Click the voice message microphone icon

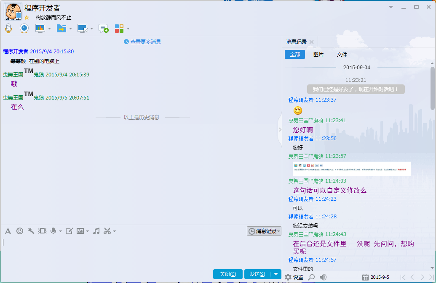point(53,231)
